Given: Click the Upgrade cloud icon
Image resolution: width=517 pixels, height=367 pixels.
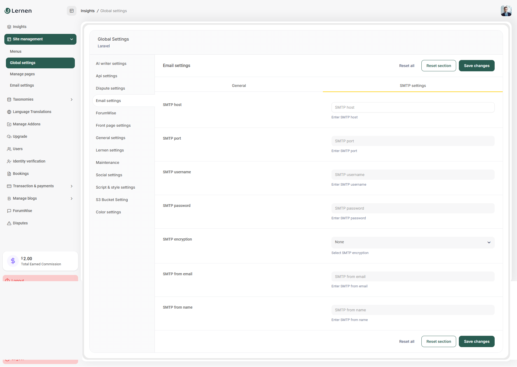Looking at the screenshot, I should [x=9, y=137].
